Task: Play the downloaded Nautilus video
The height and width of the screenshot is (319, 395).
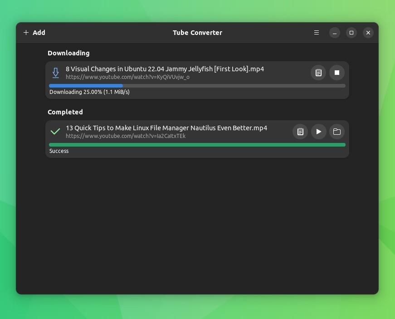Action: (319, 131)
